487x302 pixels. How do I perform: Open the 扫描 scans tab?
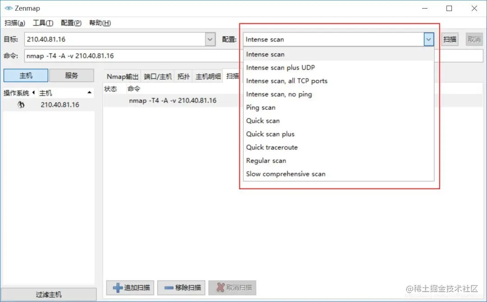click(232, 76)
